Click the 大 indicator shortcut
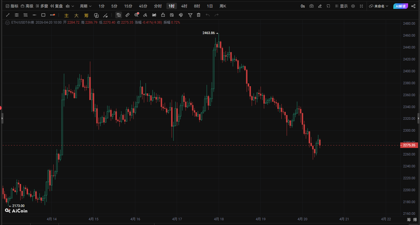 76,15
